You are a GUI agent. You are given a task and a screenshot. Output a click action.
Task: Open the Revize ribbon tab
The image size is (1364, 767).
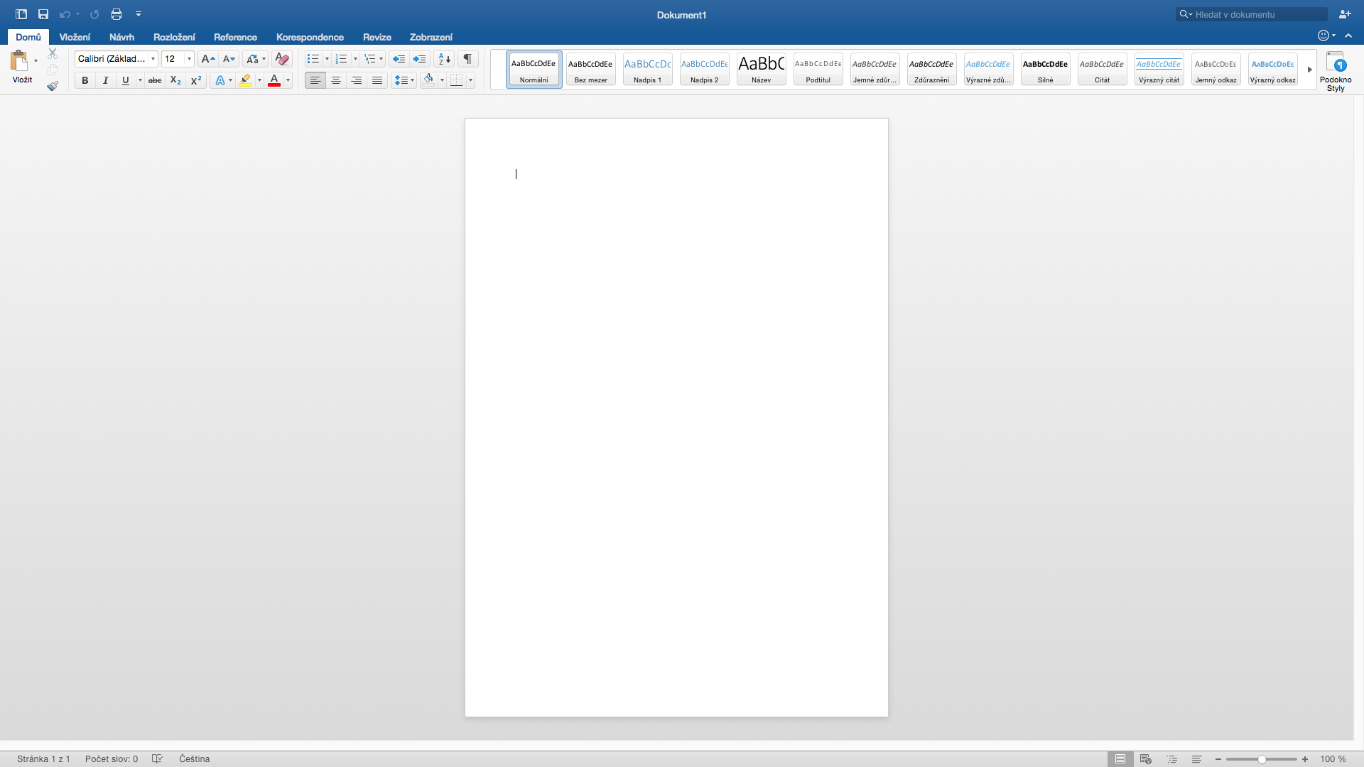coord(377,37)
